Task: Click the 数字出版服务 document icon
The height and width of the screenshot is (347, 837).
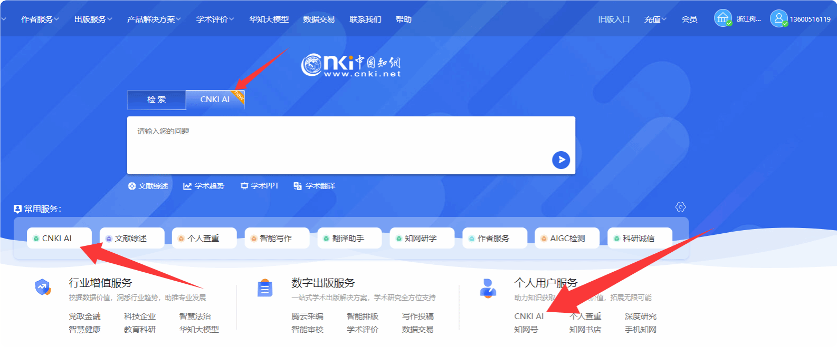Action: pos(265,288)
